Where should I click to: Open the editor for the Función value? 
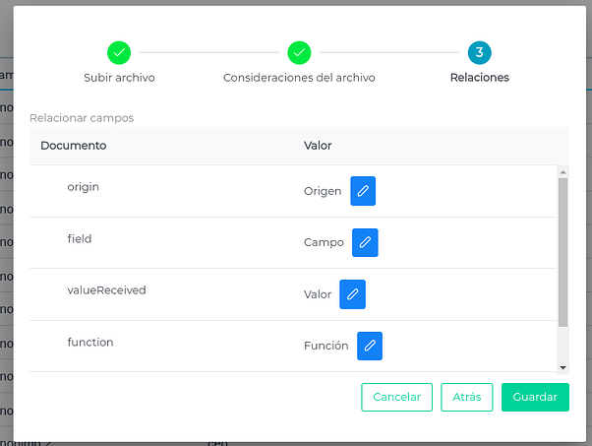coord(369,346)
